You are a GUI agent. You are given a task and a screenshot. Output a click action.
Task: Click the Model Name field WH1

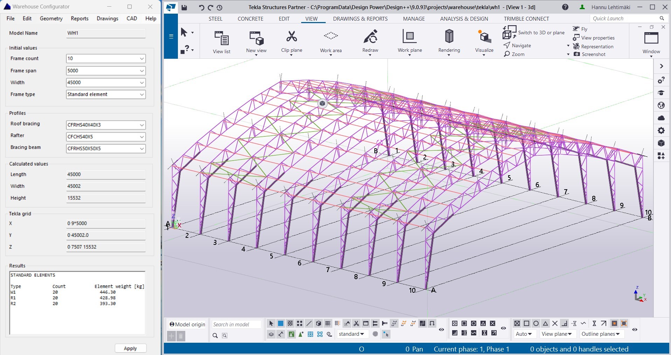point(106,33)
